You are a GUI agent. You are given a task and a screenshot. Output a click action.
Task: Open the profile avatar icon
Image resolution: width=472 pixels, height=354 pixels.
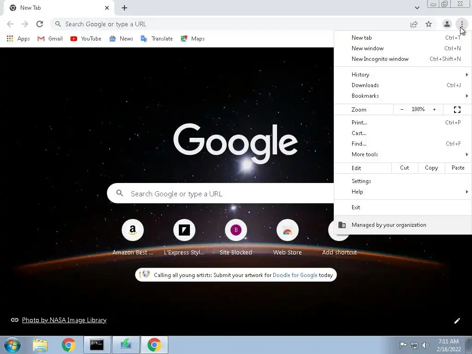coord(447,24)
